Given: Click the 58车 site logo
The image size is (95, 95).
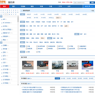Looking at the screenshot, I should point(3,2).
